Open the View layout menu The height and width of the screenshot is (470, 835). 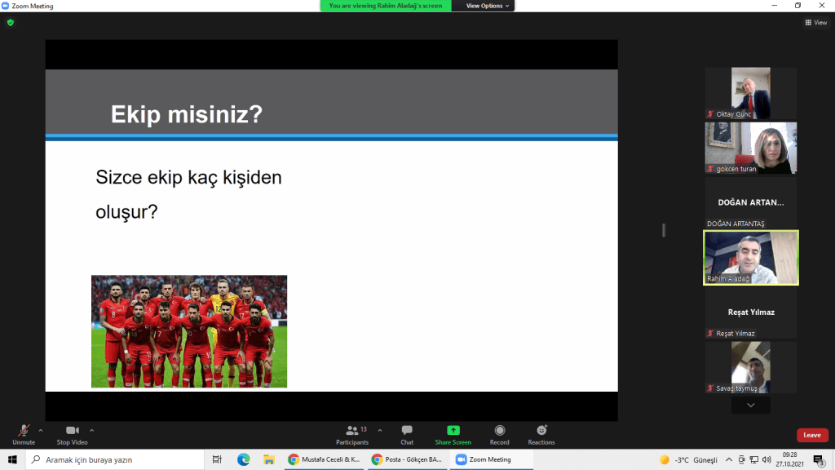pyautogui.click(x=815, y=23)
